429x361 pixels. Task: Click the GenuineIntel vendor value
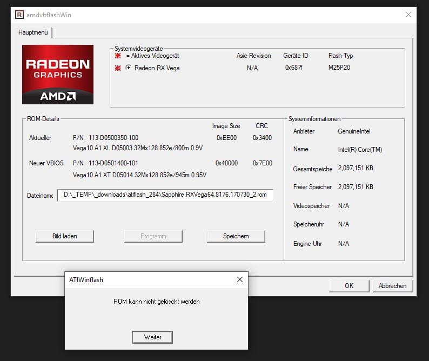coord(354,131)
